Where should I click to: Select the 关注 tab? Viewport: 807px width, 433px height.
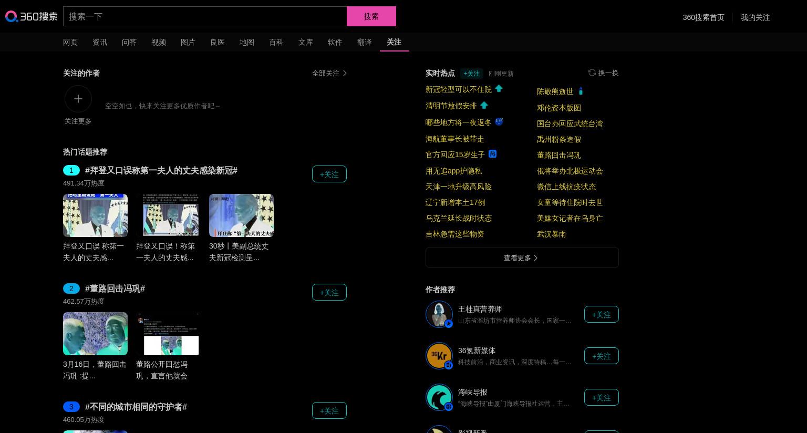394,42
